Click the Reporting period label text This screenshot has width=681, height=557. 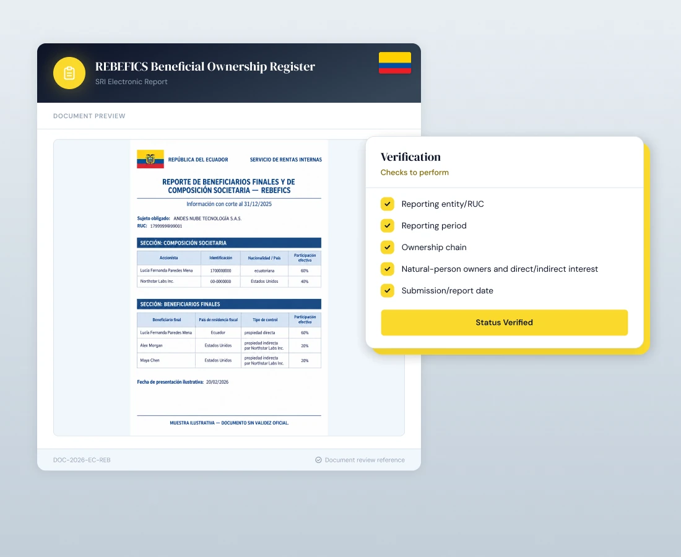point(434,226)
